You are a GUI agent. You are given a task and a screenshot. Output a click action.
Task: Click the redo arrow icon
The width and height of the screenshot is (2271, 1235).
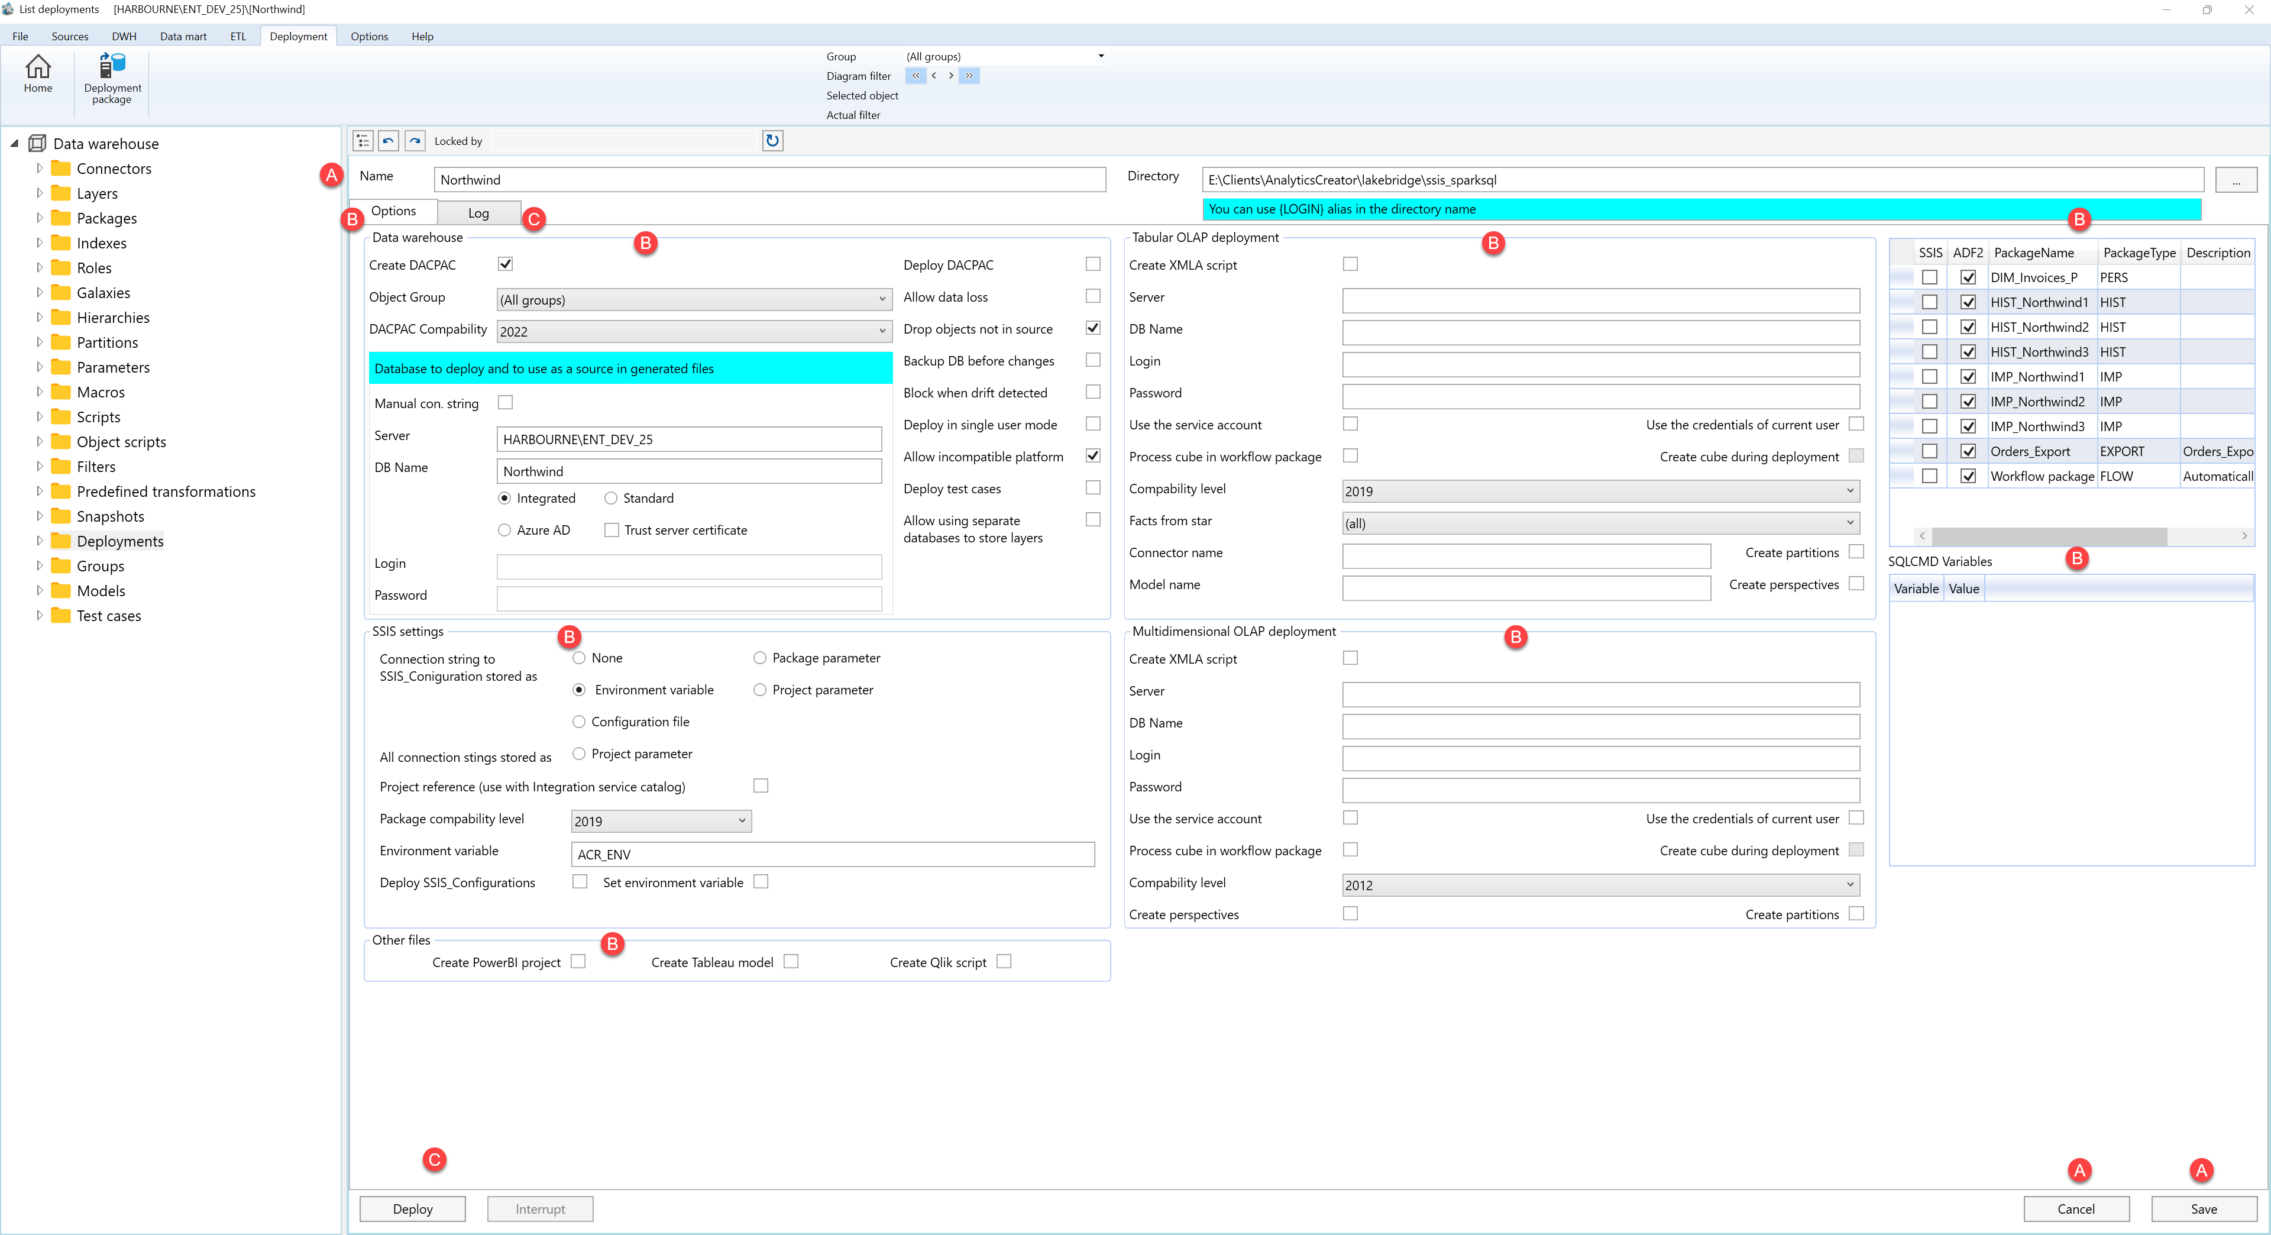point(415,141)
